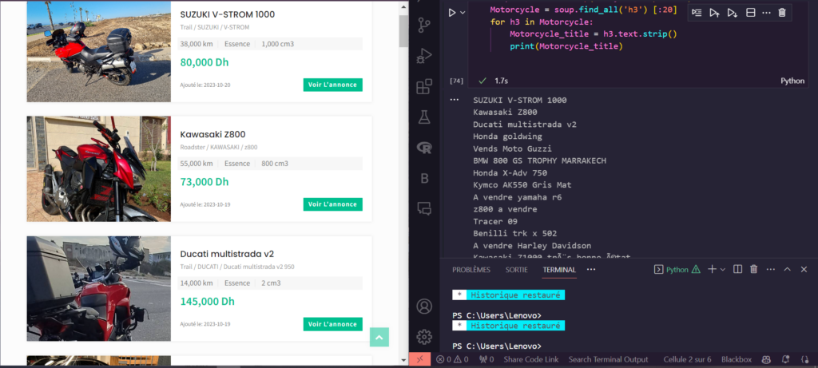Click the browser scrollbar up arrow
The image size is (818, 368).
coord(403,6)
